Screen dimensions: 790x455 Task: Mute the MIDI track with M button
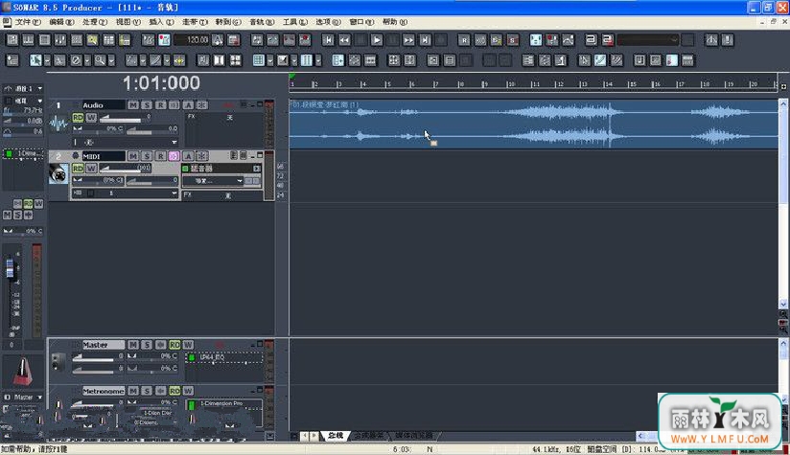[x=133, y=156]
